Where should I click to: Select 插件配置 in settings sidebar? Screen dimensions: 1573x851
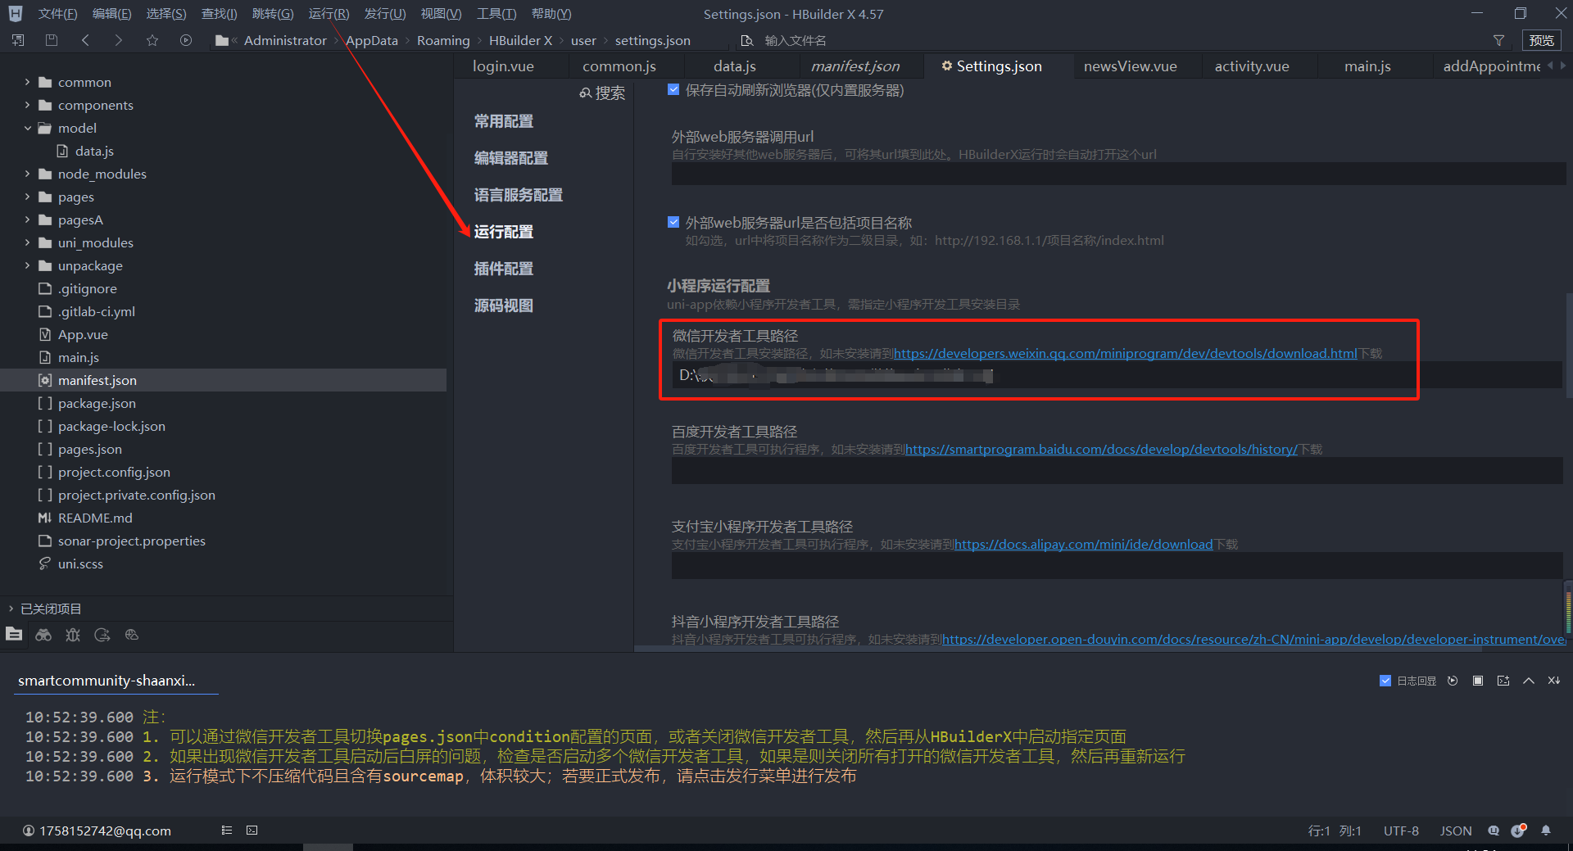[504, 269]
